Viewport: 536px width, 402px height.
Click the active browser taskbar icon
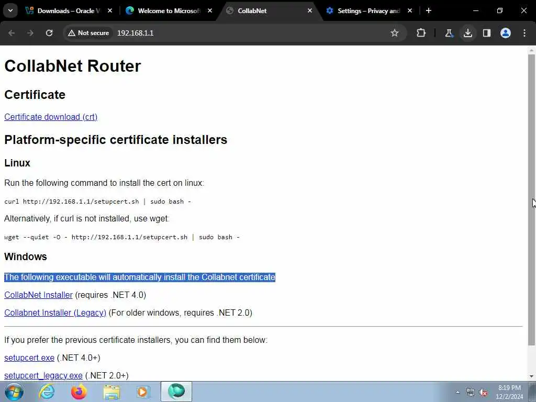(176, 392)
